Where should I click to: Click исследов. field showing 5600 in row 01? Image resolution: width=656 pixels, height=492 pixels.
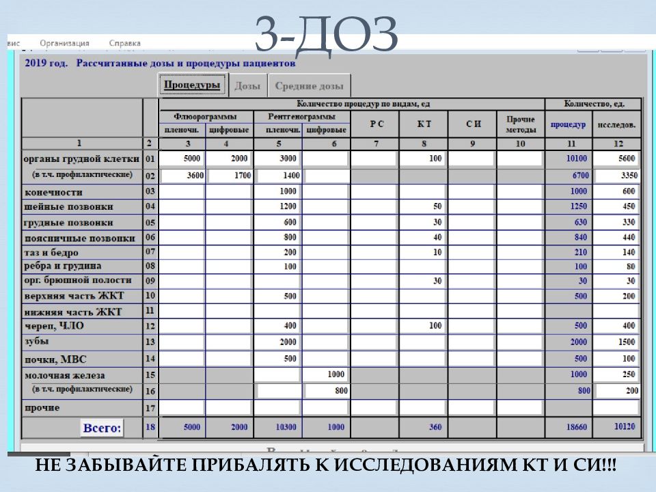(616, 159)
